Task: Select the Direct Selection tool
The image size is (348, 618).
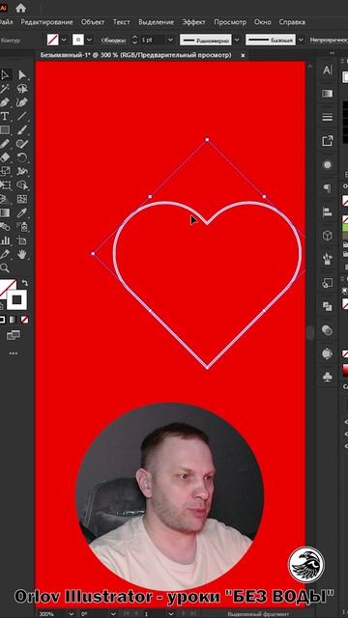Action: (x=22, y=74)
